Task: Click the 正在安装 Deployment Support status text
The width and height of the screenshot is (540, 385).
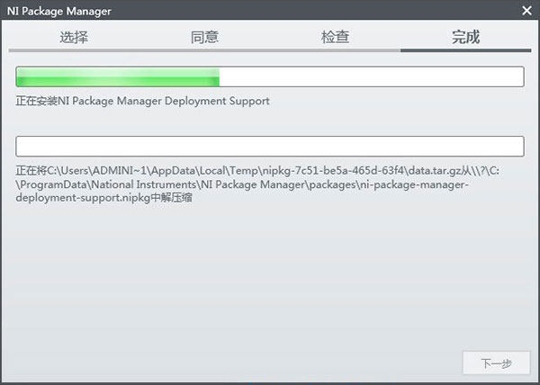Action: 142,101
